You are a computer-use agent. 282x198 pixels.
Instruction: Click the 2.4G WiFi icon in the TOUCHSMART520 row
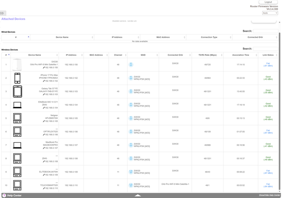click(131, 185)
